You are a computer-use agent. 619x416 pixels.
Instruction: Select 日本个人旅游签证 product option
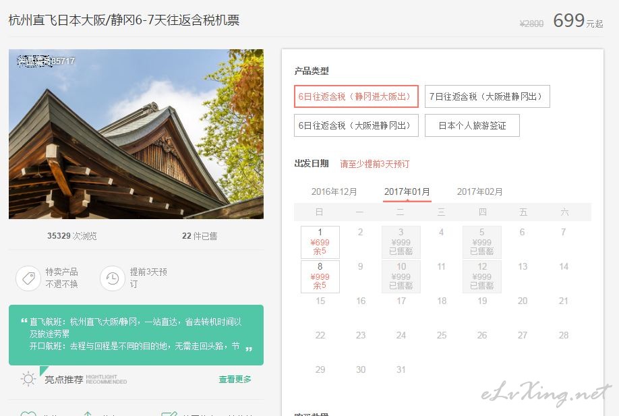click(472, 125)
